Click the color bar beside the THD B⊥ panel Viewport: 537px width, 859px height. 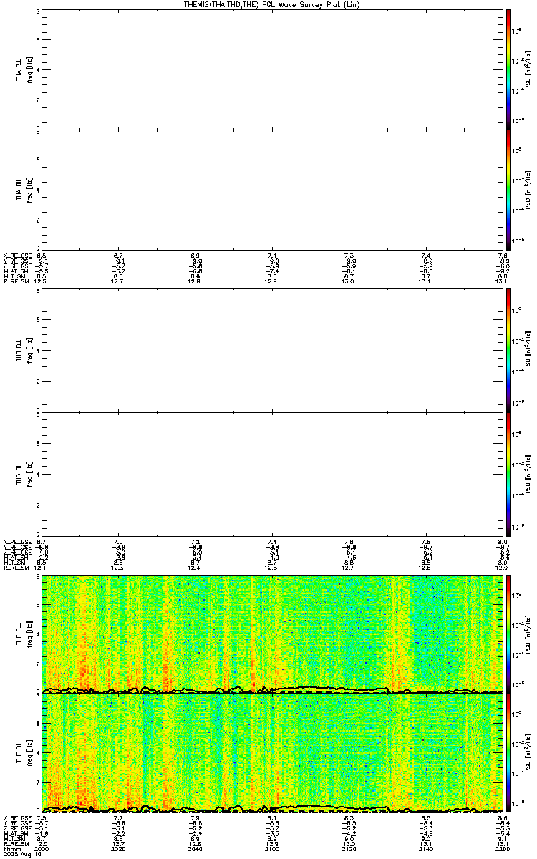coord(508,350)
